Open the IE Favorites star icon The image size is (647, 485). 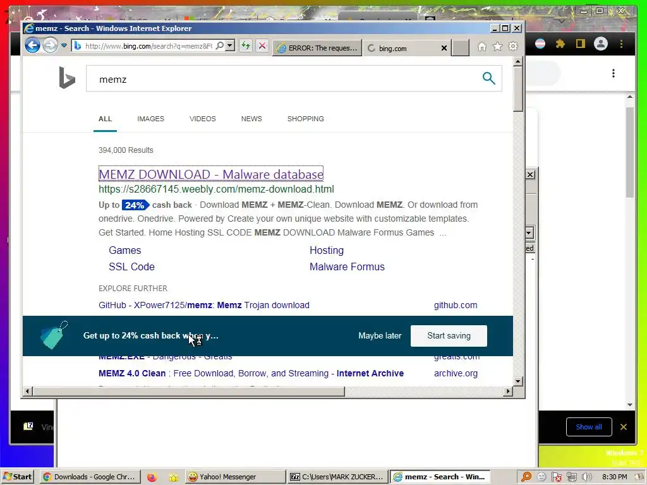(498, 46)
